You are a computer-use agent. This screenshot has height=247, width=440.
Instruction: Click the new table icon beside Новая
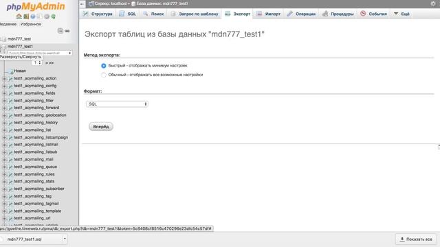(x=10, y=71)
